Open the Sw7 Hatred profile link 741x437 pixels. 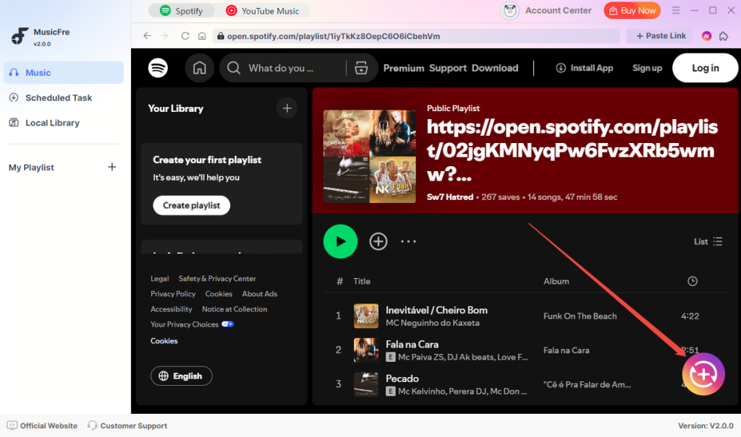coord(450,197)
